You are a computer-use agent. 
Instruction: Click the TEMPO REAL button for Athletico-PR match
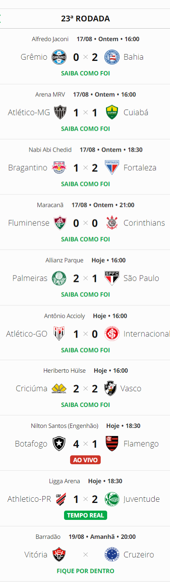(85, 515)
